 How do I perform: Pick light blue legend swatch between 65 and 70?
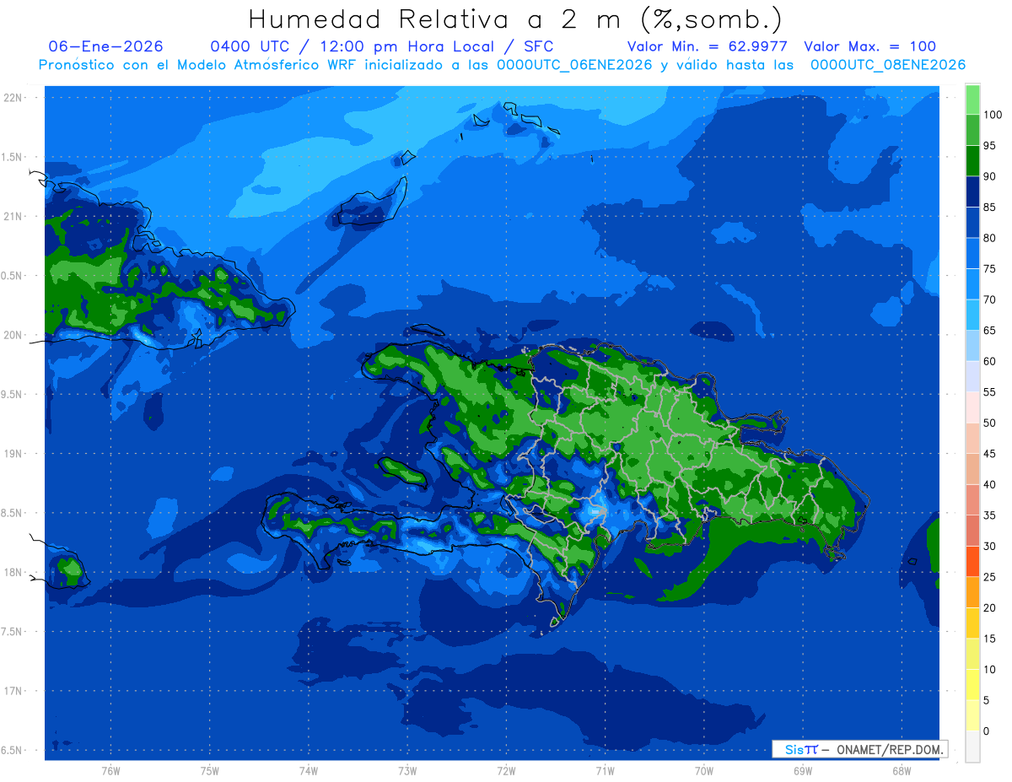(972, 315)
